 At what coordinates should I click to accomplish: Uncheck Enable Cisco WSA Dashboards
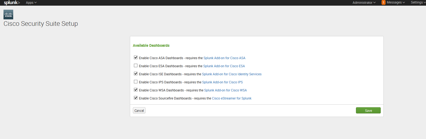click(136, 90)
